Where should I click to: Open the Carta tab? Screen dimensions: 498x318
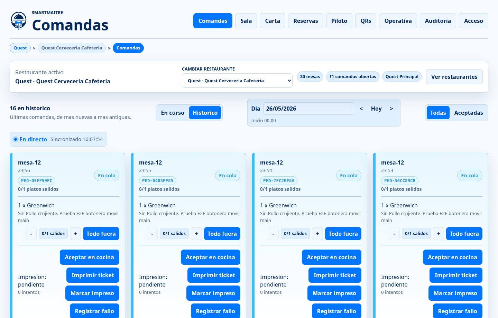pyautogui.click(x=273, y=21)
